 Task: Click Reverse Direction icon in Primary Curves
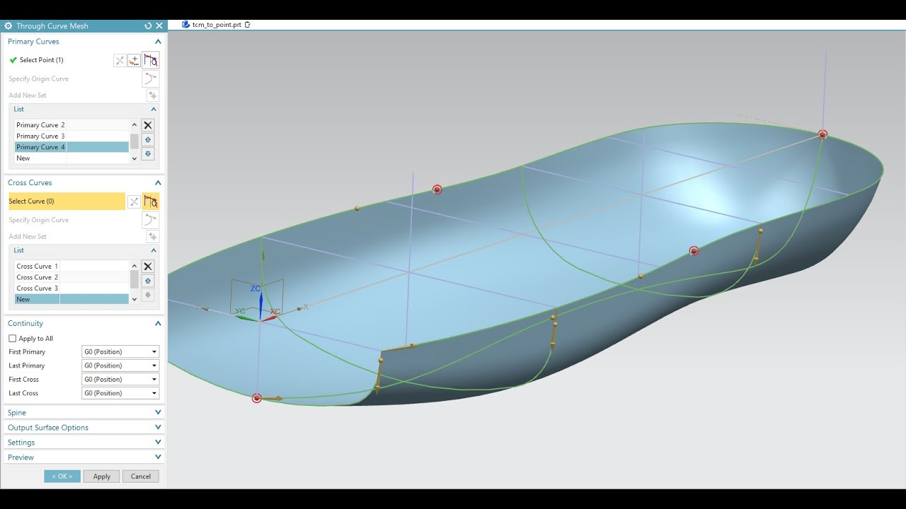click(120, 61)
